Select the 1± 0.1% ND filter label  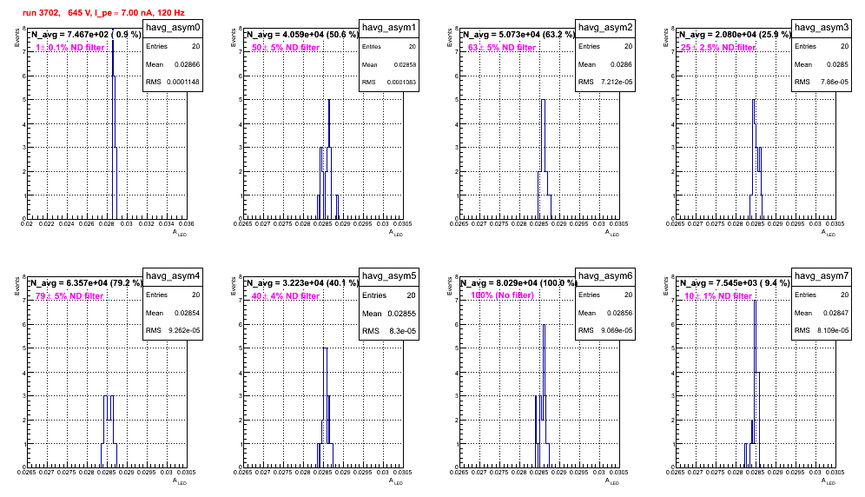pos(70,48)
